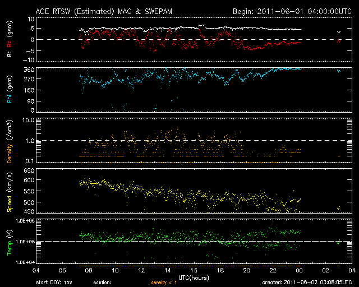Click the "360" tick on the Phi axis
This screenshot has width=359, height=287.
tap(29, 70)
